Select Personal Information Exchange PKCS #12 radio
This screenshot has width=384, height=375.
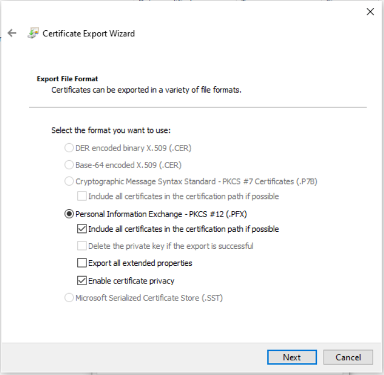(x=69, y=214)
